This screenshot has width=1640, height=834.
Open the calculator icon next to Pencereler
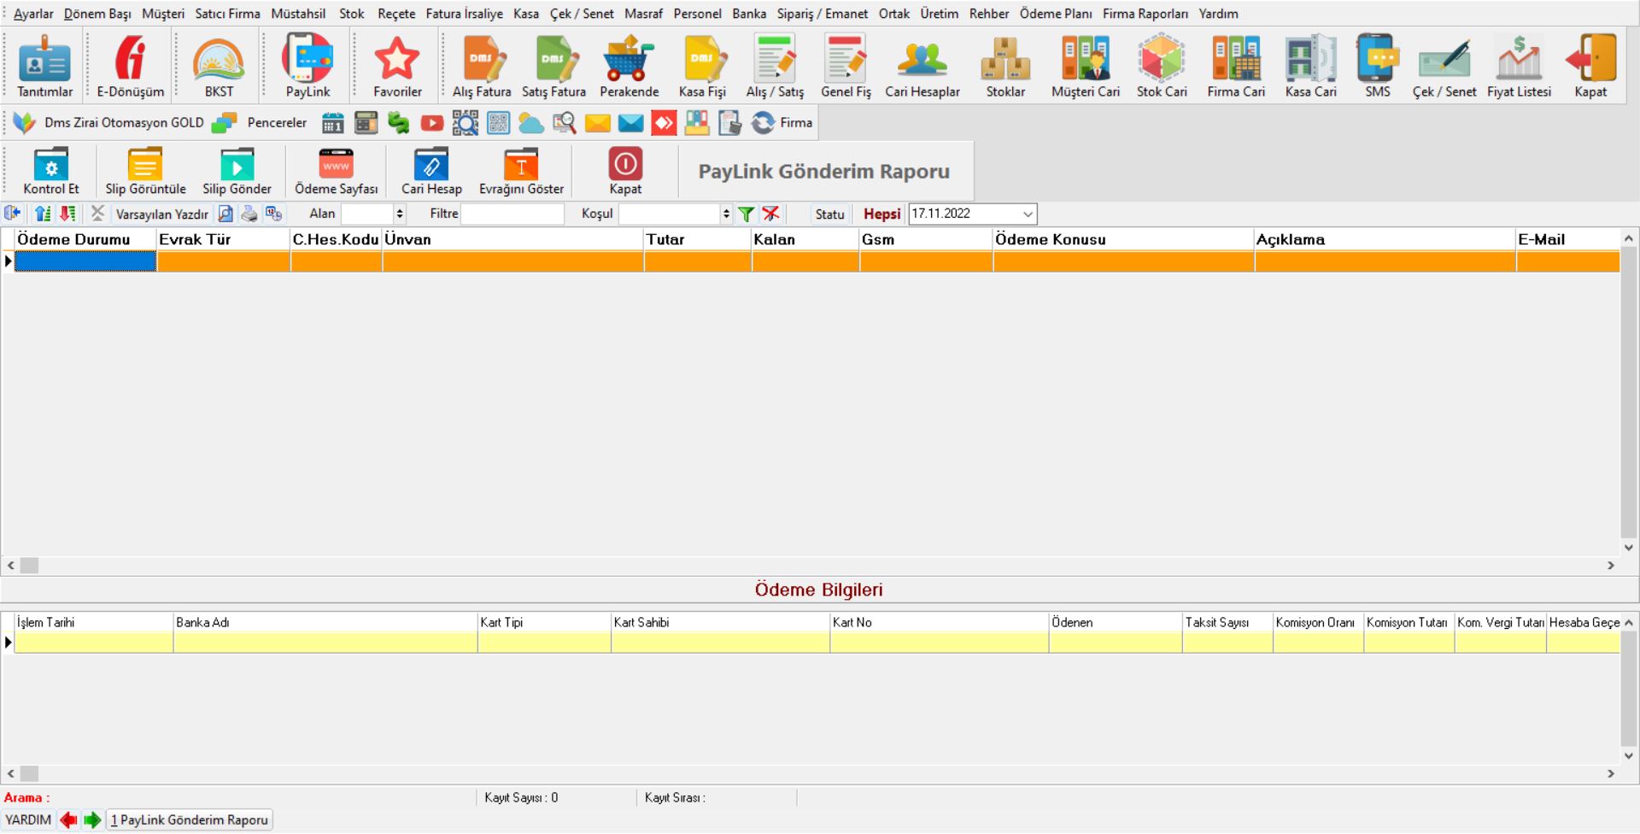[x=366, y=123]
